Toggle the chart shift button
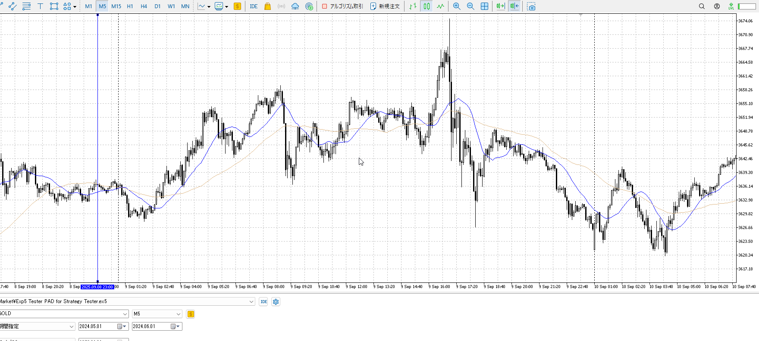This screenshot has height=341, width=759. coord(514,6)
